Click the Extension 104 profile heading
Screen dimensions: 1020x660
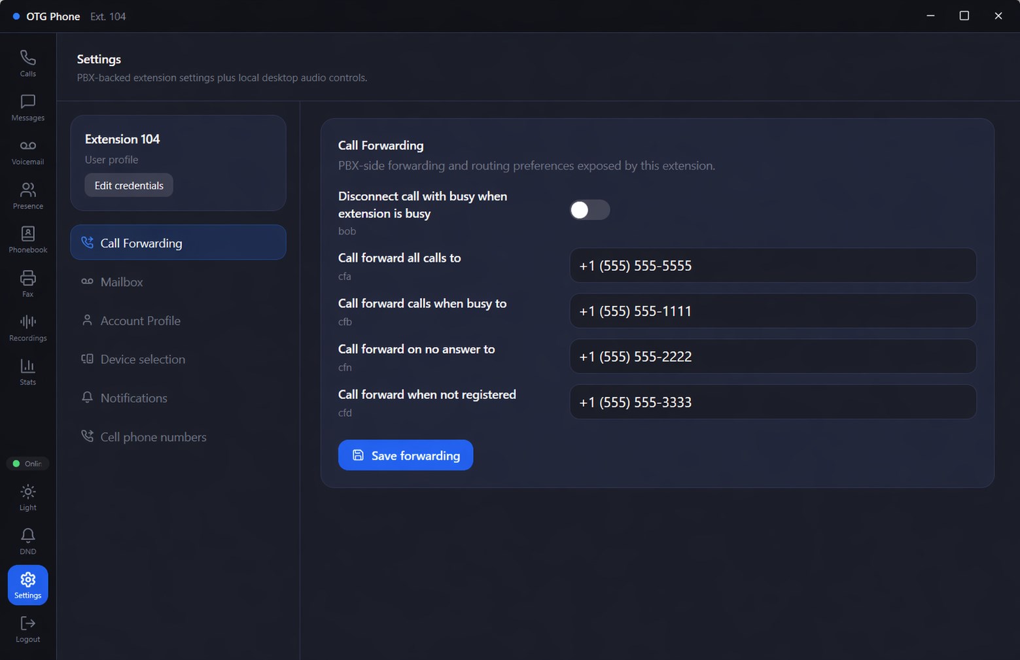[x=122, y=139]
